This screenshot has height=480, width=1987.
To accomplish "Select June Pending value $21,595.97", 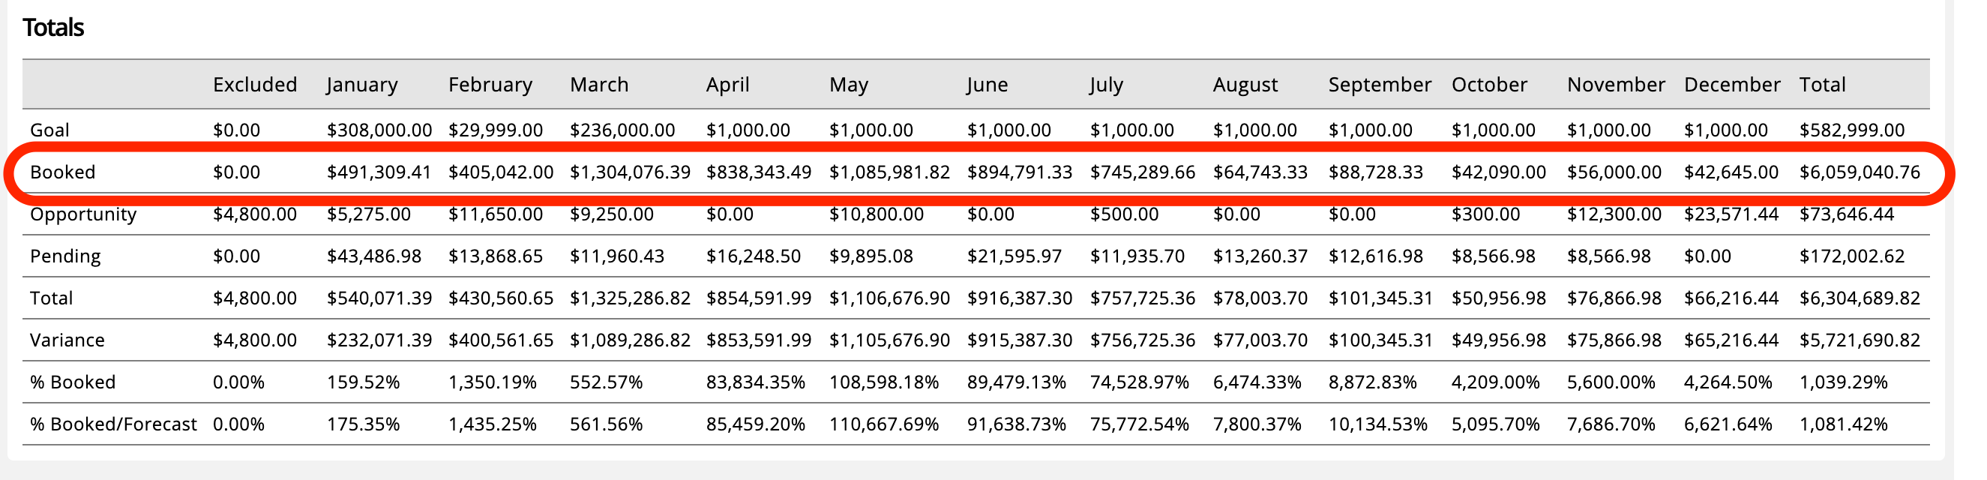I will (x=1014, y=256).
